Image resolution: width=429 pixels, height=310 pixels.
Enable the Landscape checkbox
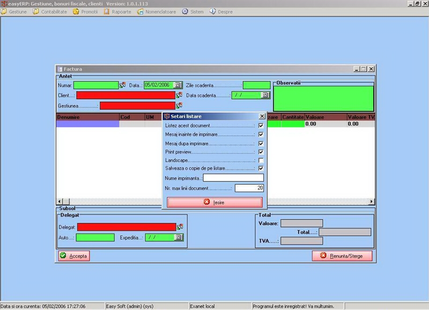click(261, 160)
